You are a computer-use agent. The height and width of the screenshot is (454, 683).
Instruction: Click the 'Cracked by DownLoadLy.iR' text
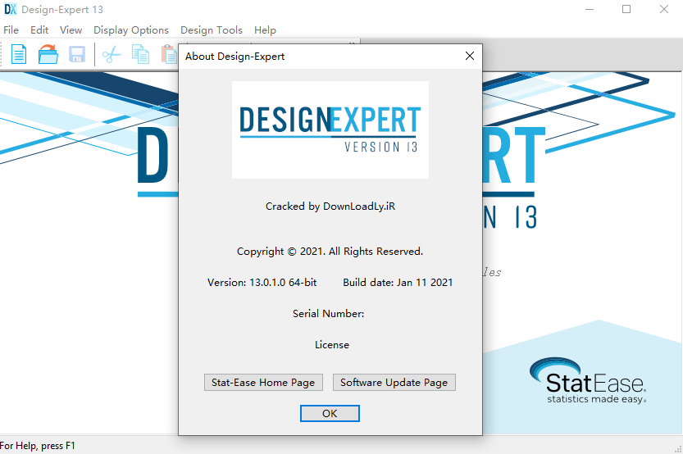330,207
